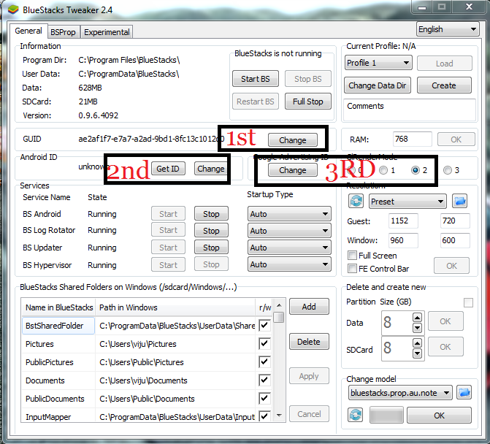This screenshot has width=490, height=444.
Task: Click the Delete shared folder button
Action: (309, 342)
